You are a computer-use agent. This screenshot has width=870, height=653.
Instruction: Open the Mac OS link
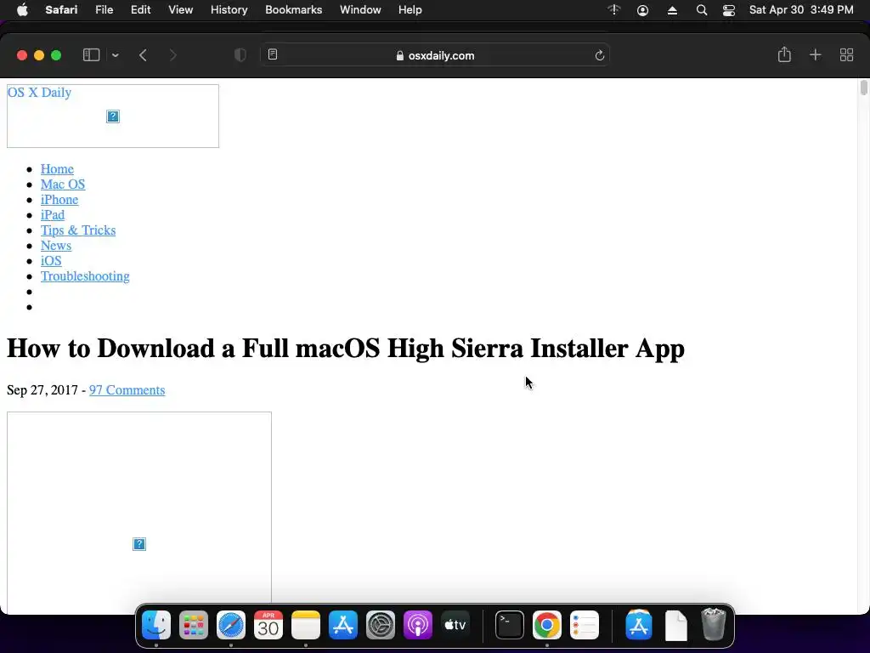pyautogui.click(x=63, y=185)
